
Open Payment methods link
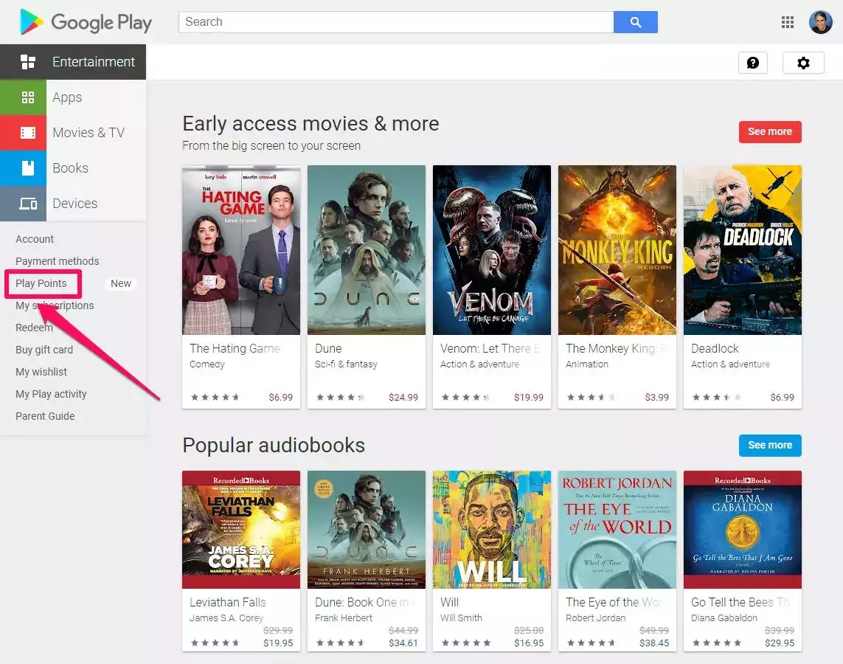pos(57,261)
